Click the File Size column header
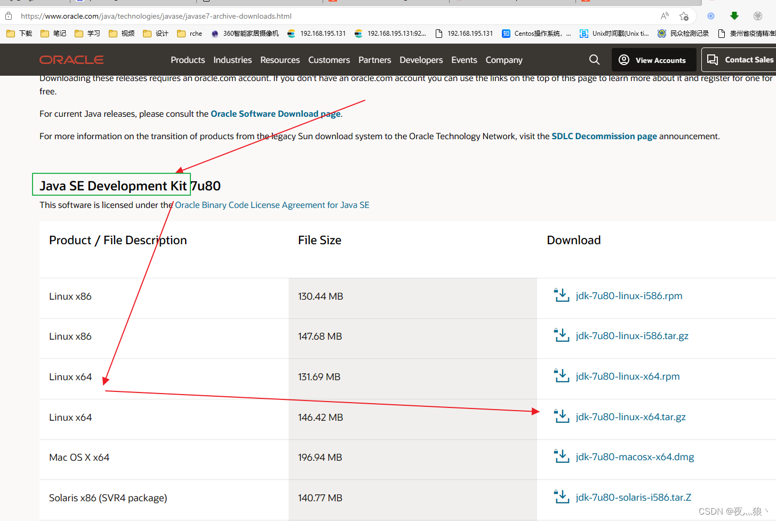Screen dimensions: 776x521 (319, 240)
